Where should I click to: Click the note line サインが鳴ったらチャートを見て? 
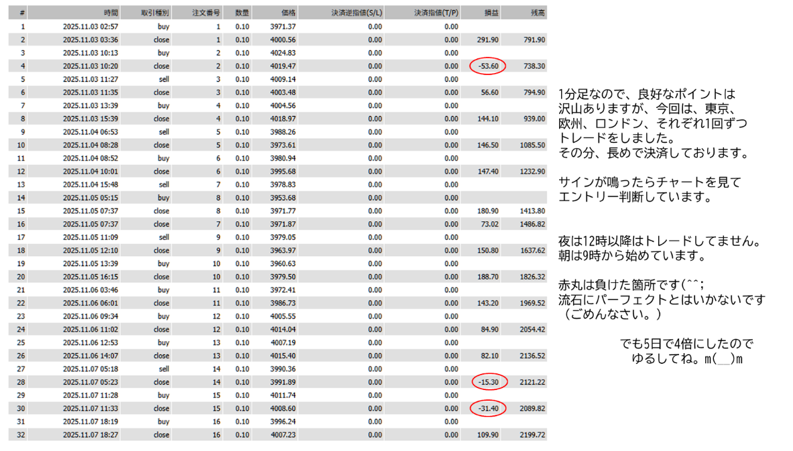[x=650, y=182]
